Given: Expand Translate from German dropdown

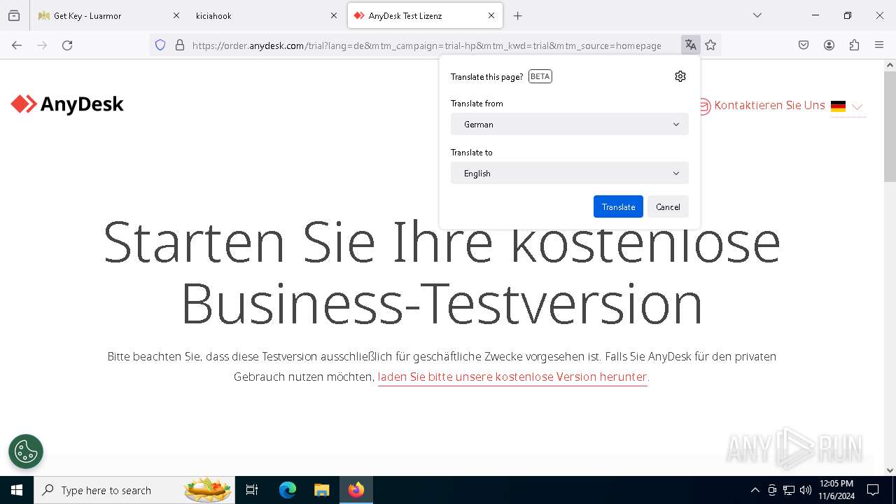Looking at the screenshot, I should coord(570,124).
